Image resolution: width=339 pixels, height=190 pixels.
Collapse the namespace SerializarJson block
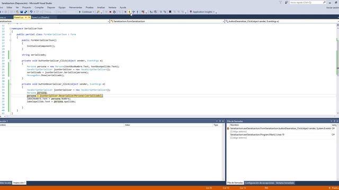pos(10,28)
